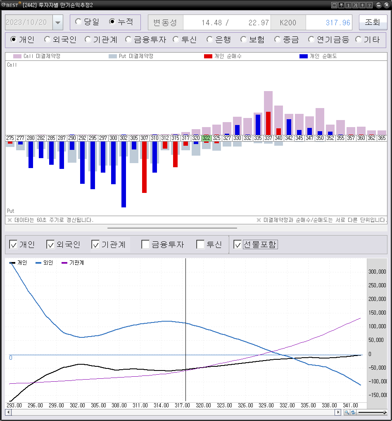This screenshot has height=421, width=392.
Task: Check the 금융투자 checkbox
Action: pos(145,245)
